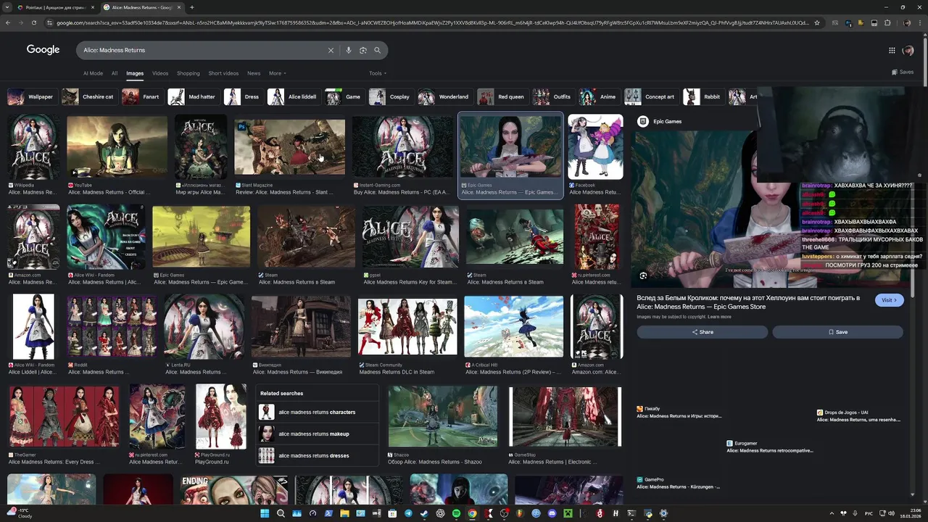Filter images by Red queen chip
The width and height of the screenshot is (928, 522).
[502, 96]
